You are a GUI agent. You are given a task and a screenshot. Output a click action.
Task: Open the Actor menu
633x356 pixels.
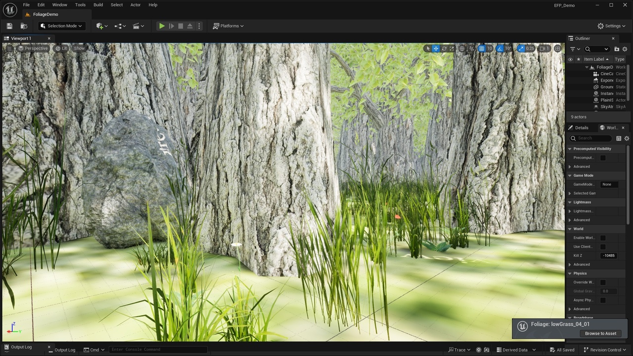pos(136,5)
